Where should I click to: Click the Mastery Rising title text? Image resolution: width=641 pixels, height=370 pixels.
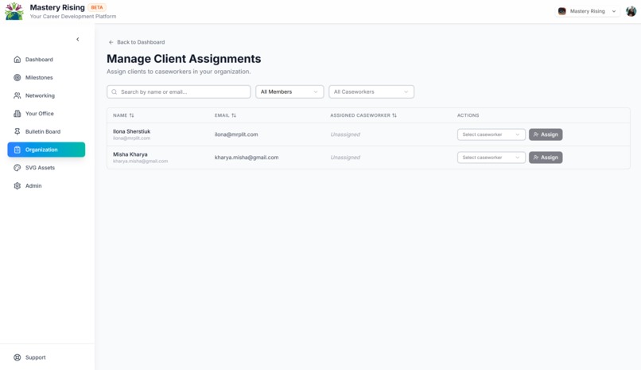point(57,7)
